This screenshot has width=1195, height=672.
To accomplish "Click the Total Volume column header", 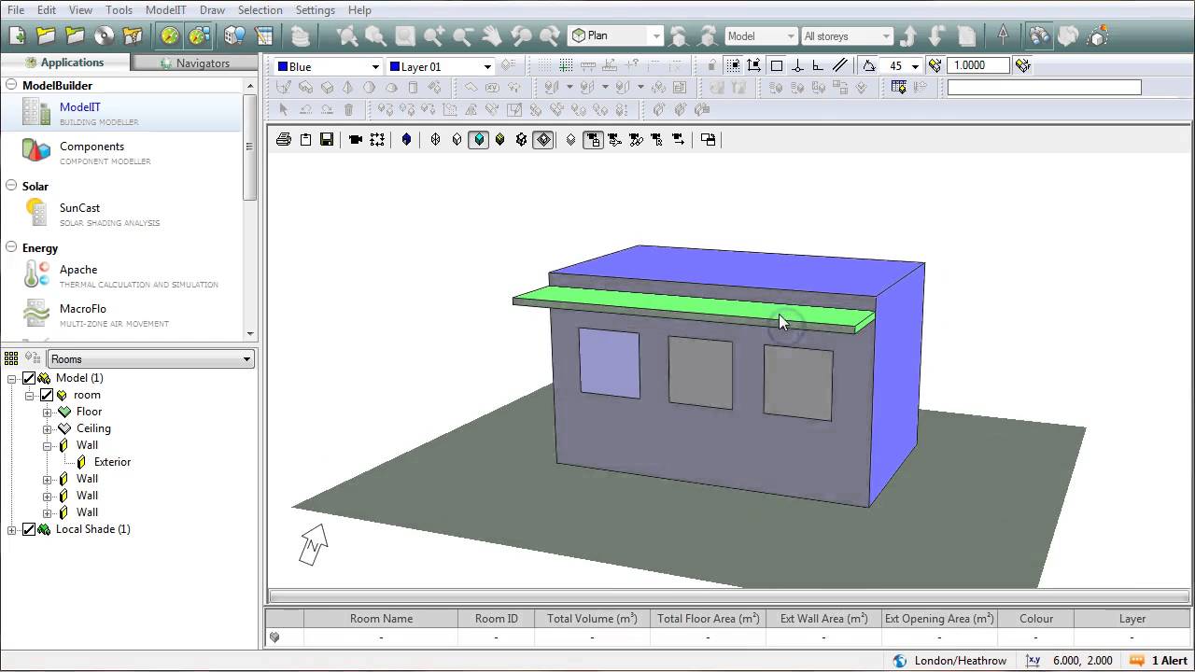I will (592, 619).
